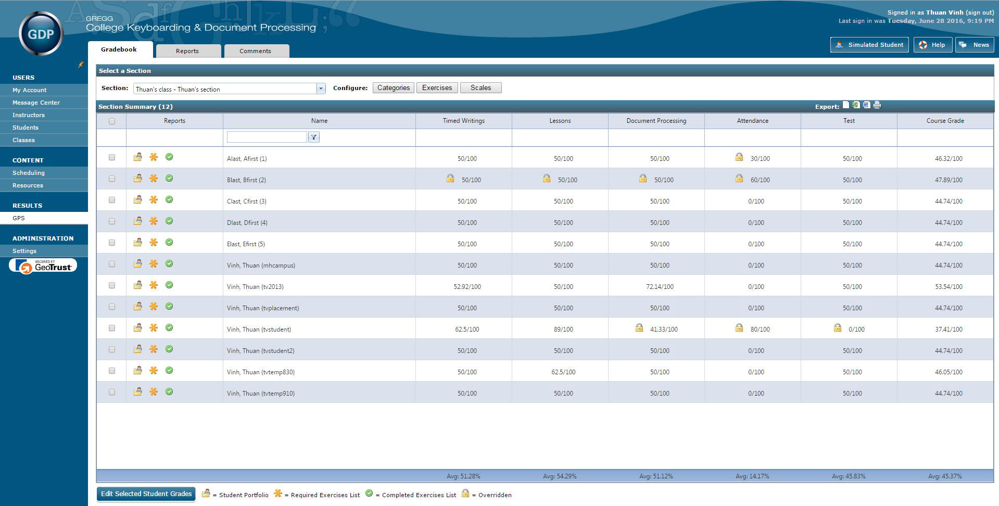This screenshot has height=506, width=999.
Task: Check the box for Vinh, Thuan (tv2013)
Action: pyautogui.click(x=112, y=285)
